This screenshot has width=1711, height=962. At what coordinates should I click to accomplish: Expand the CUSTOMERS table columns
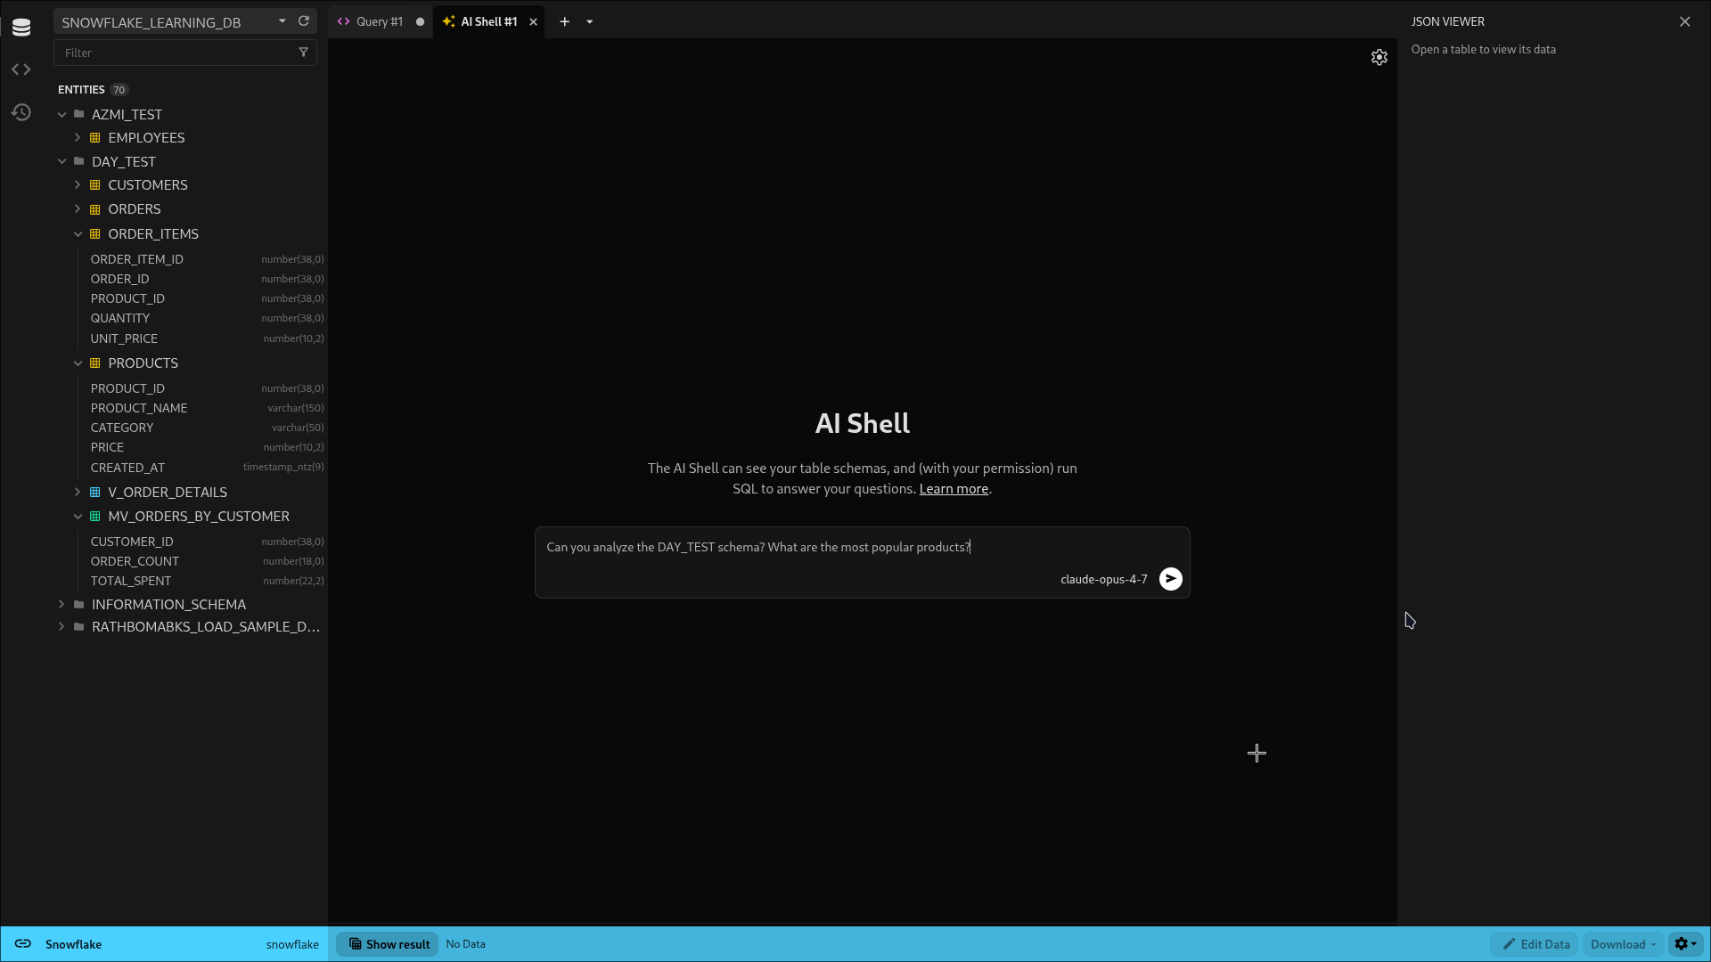pyautogui.click(x=78, y=185)
